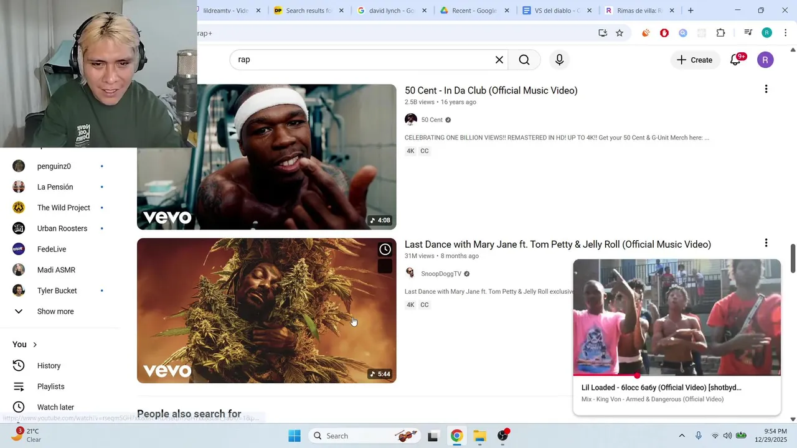Open a new tab with plus button
The height and width of the screenshot is (448, 797).
click(x=691, y=11)
